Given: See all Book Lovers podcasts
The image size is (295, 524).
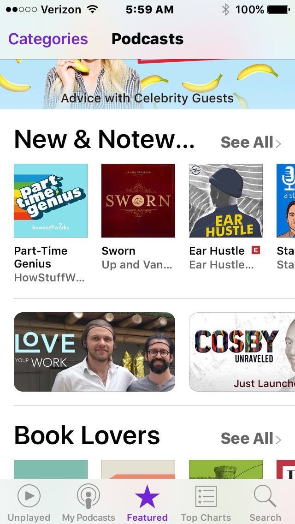Looking at the screenshot, I should [251, 439].
